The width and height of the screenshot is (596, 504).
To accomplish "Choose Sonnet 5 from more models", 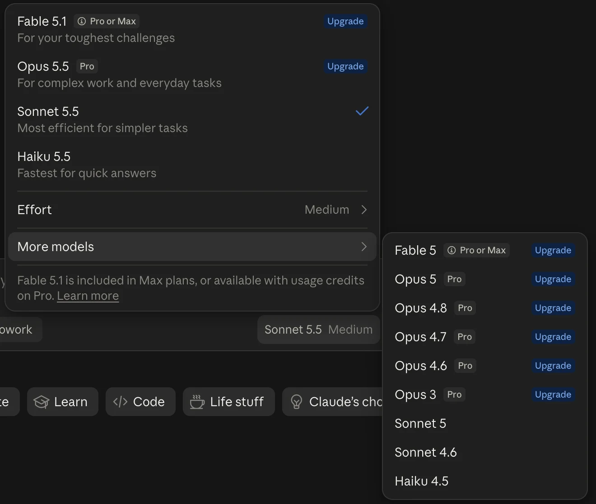I will point(485,423).
